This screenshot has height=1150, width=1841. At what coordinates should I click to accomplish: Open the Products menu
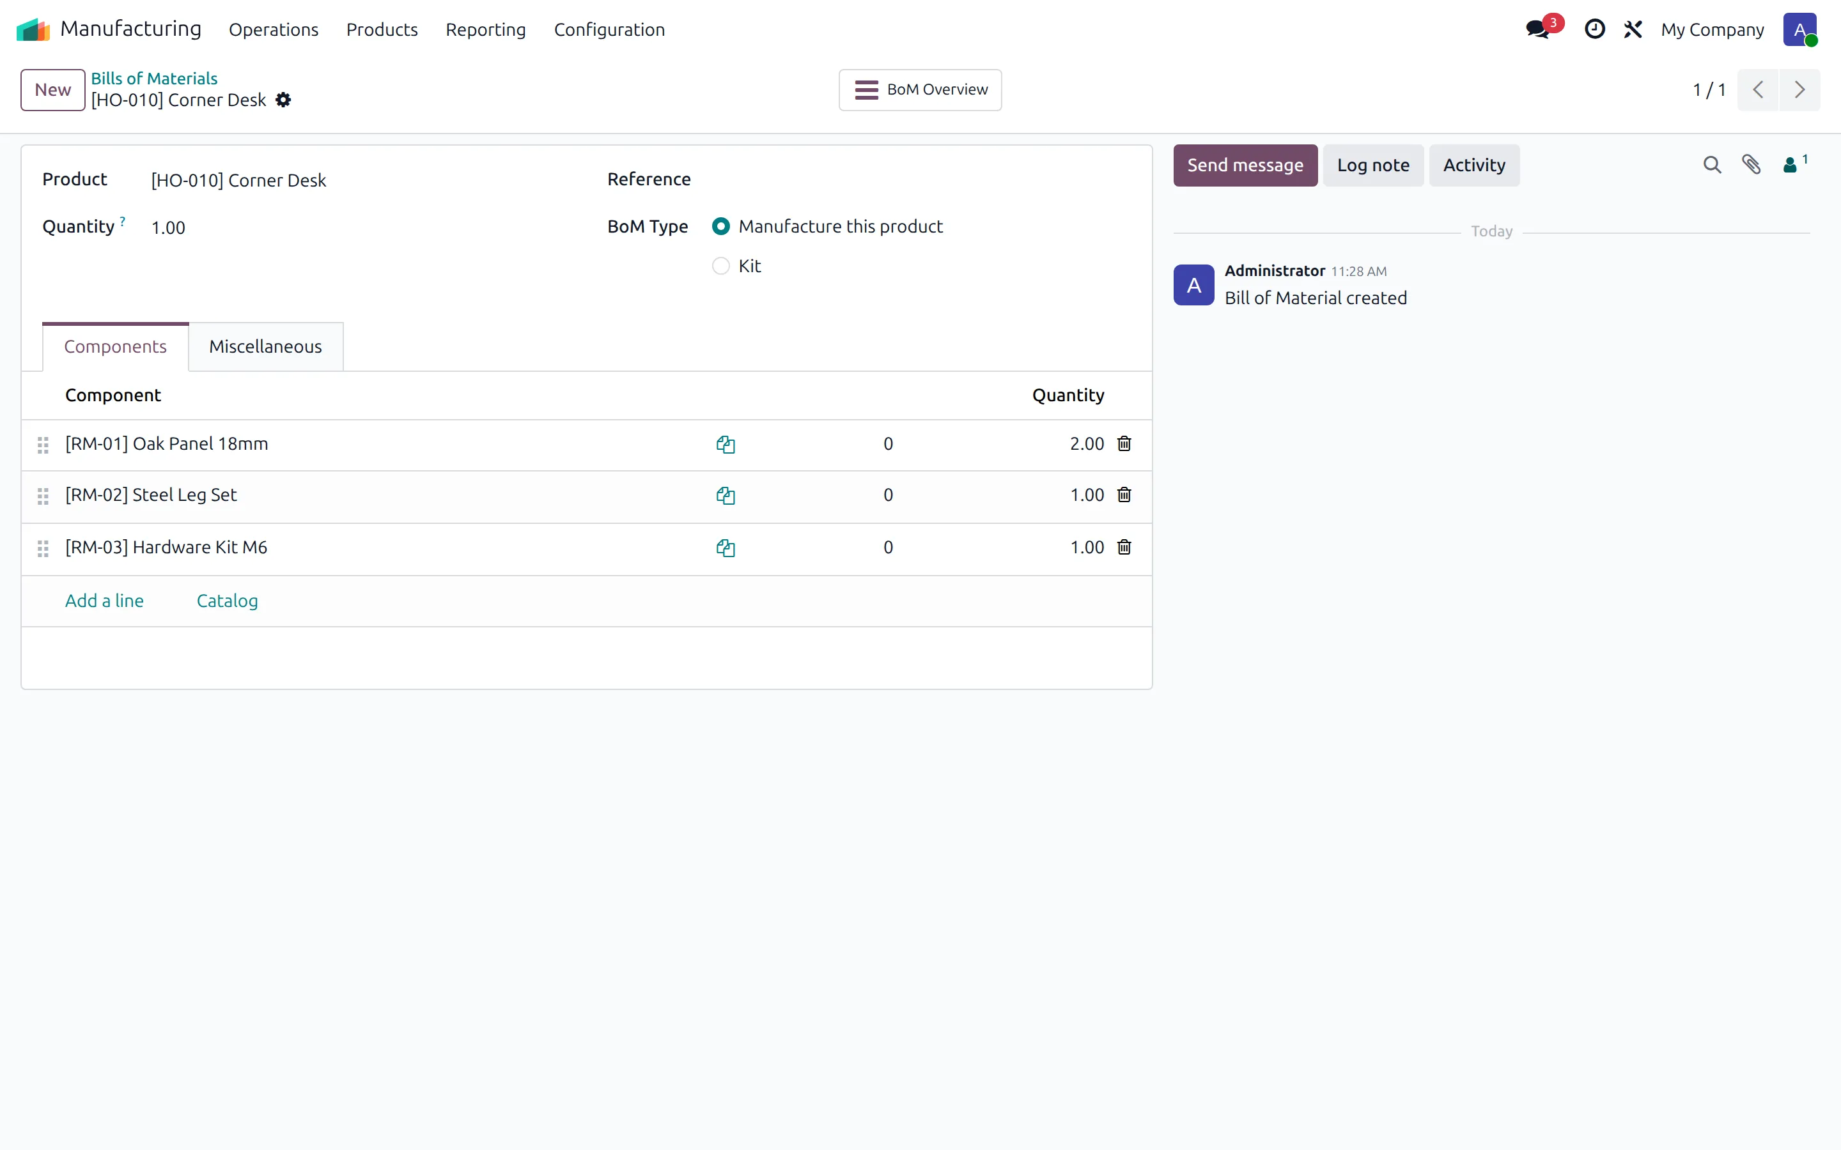coord(382,29)
